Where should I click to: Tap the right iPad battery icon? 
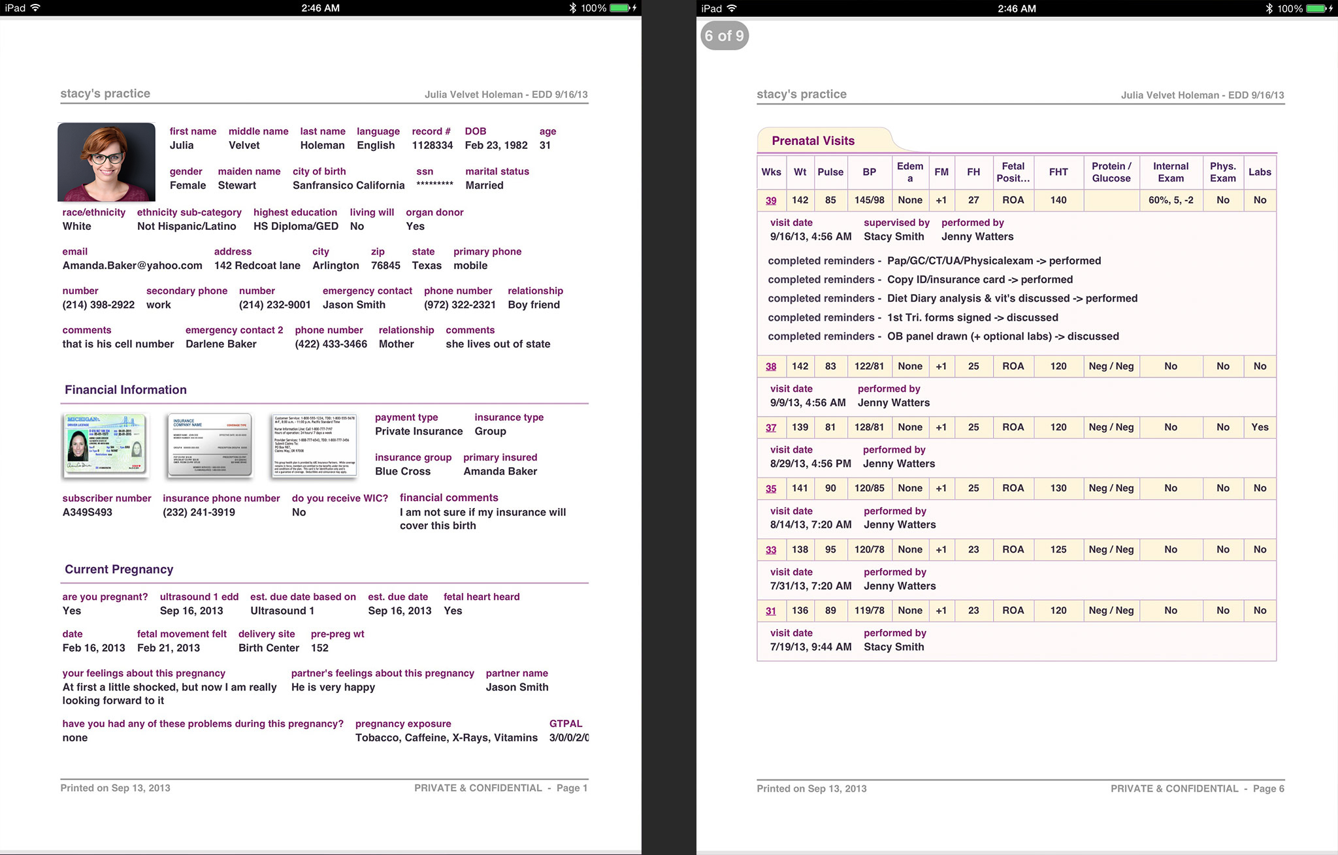click(x=1316, y=8)
